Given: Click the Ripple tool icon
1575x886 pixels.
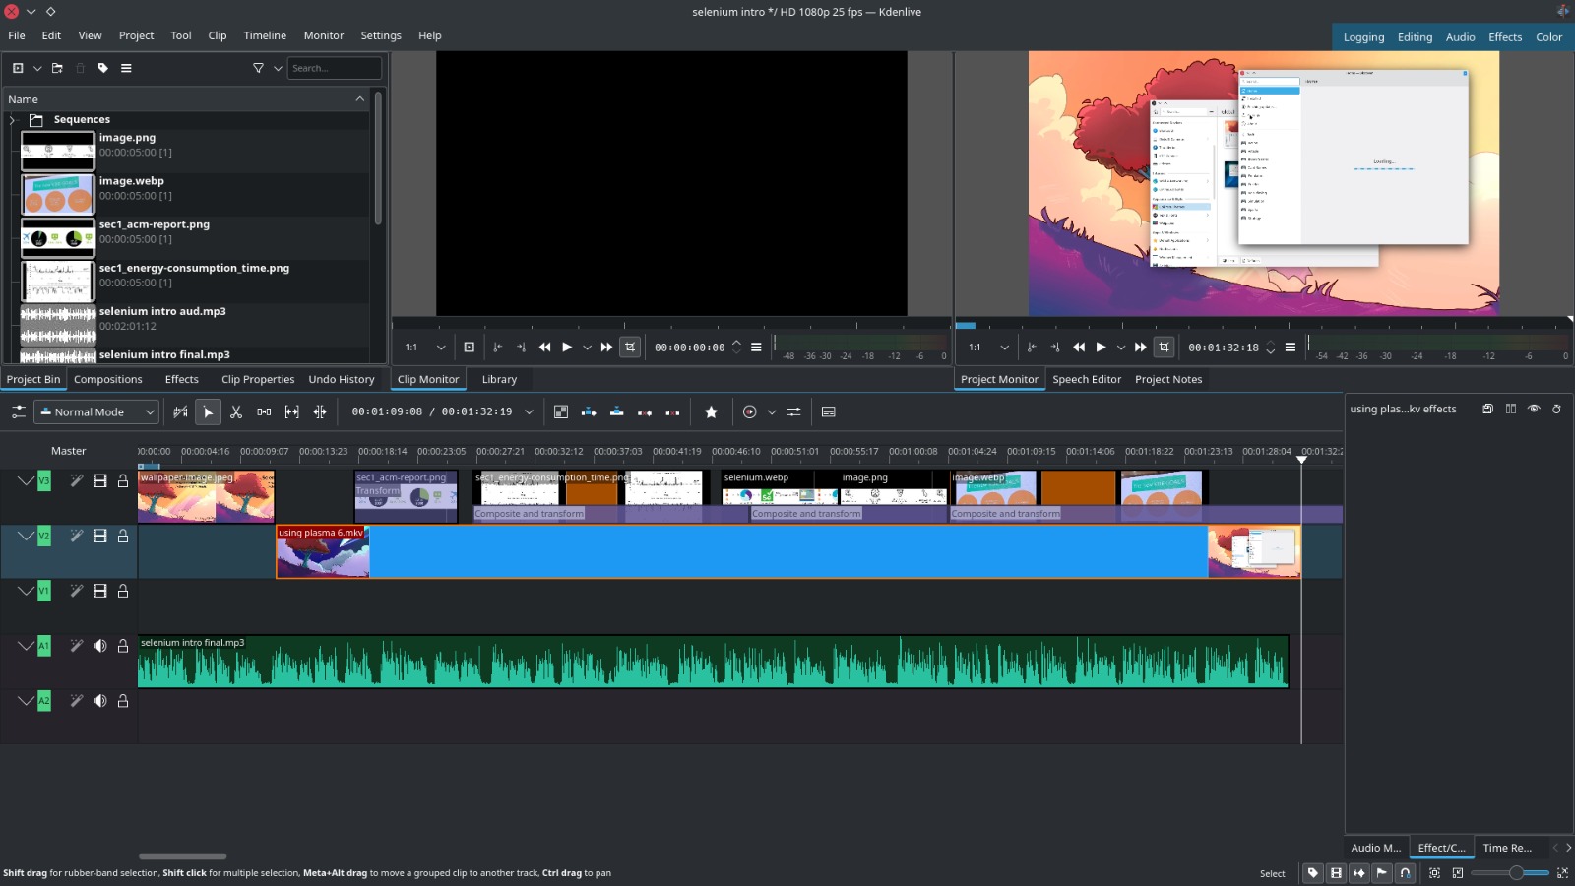Looking at the screenshot, I should [320, 412].
